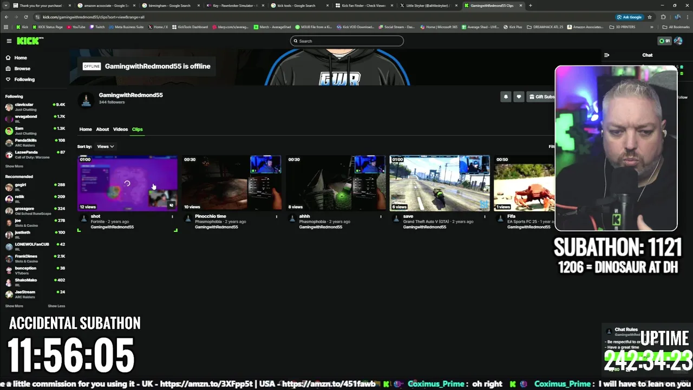The image size is (693, 390).
Task: Select the channel Clips tab
Action: (138, 129)
